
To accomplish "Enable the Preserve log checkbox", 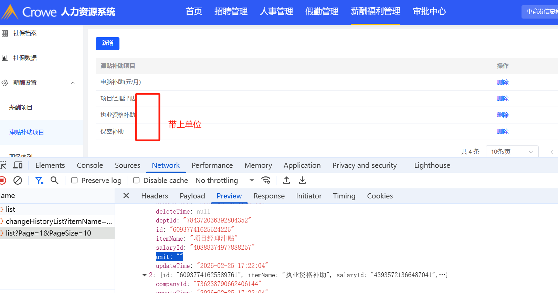I will tap(74, 181).
